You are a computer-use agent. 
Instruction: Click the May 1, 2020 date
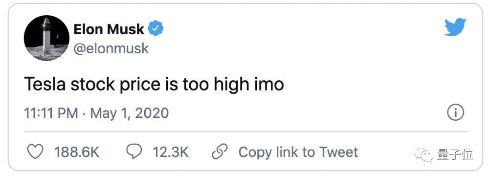point(130,113)
